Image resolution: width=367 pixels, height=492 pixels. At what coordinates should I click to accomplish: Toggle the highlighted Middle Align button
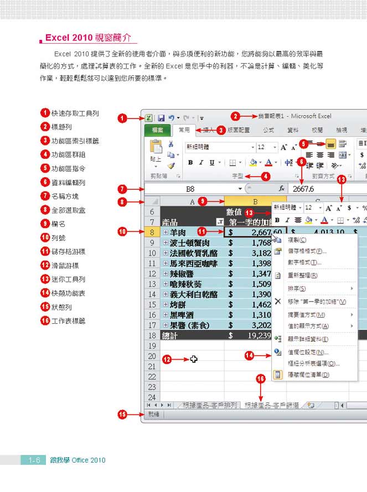click(x=330, y=144)
